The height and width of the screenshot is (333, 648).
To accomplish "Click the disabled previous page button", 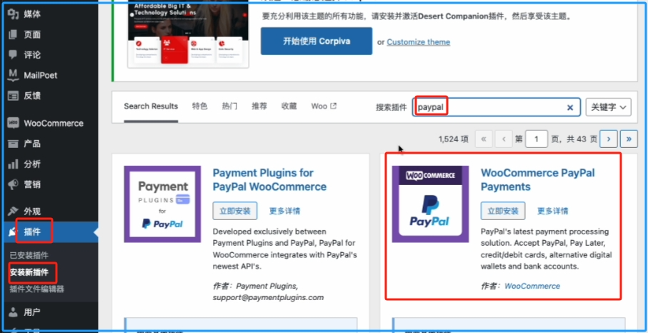I will coord(504,139).
